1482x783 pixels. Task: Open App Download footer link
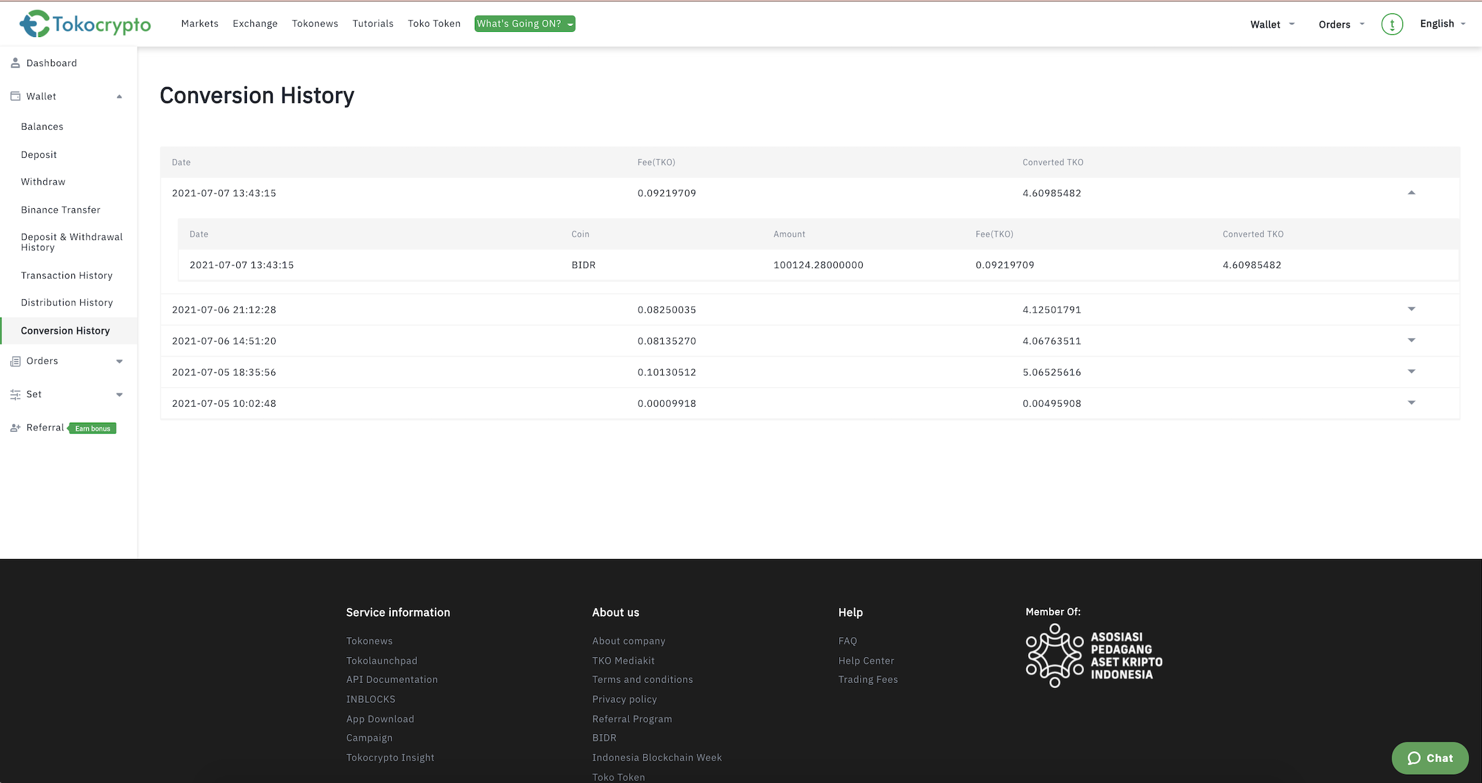click(380, 719)
